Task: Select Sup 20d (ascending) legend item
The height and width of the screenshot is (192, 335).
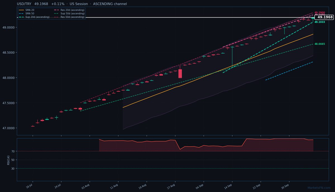Action: [x=34, y=17]
